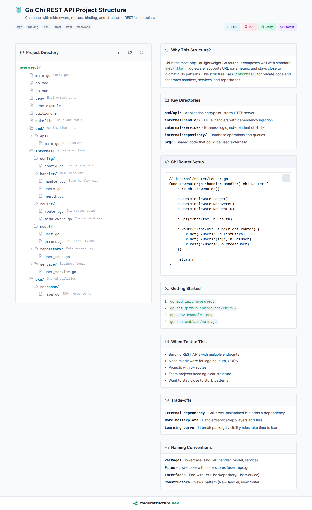Toggle the repository/ folder chevron
Viewport: 312px width, 510px height.
coord(31,249)
